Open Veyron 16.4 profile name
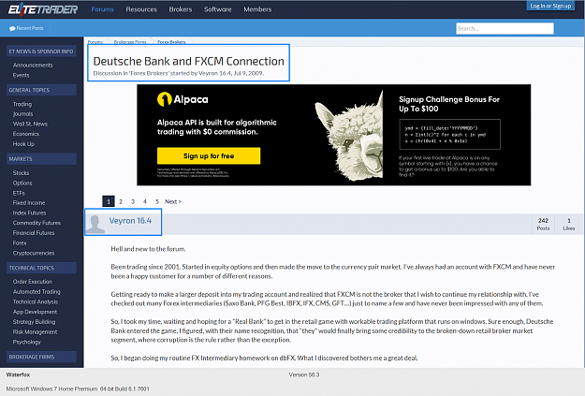This screenshot has width=585, height=396. tap(130, 221)
